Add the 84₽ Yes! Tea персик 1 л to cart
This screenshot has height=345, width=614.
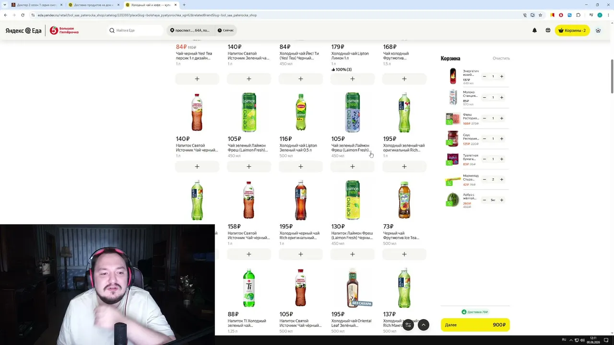[197, 79]
